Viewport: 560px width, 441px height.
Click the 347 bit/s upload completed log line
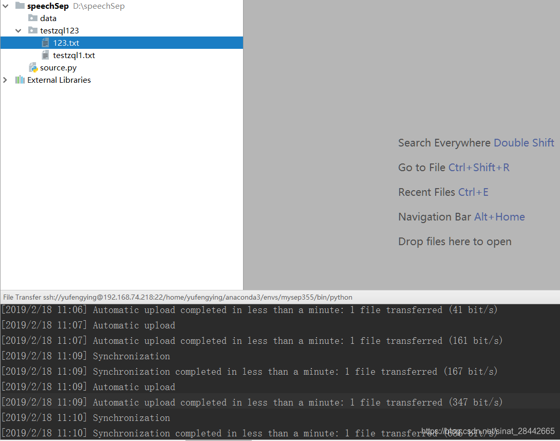point(252,402)
